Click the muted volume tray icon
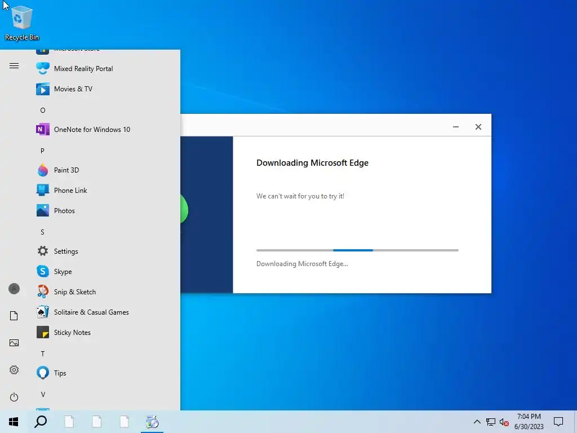Image resolution: width=577 pixels, height=433 pixels. coord(504,422)
